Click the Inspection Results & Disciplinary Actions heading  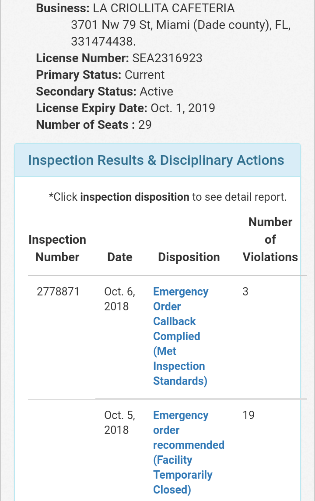coord(156,160)
